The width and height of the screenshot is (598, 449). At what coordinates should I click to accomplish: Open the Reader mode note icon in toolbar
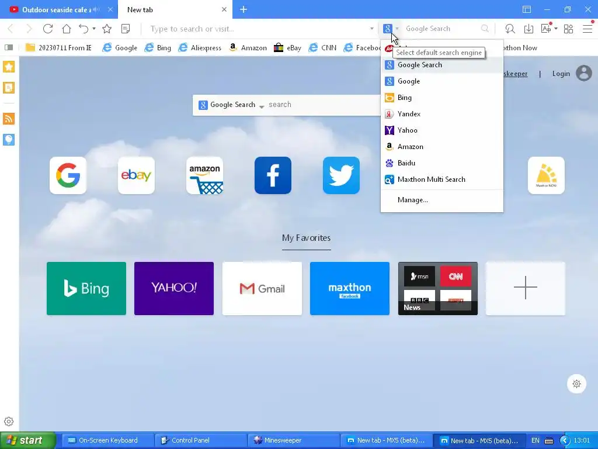[x=126, y=29]
